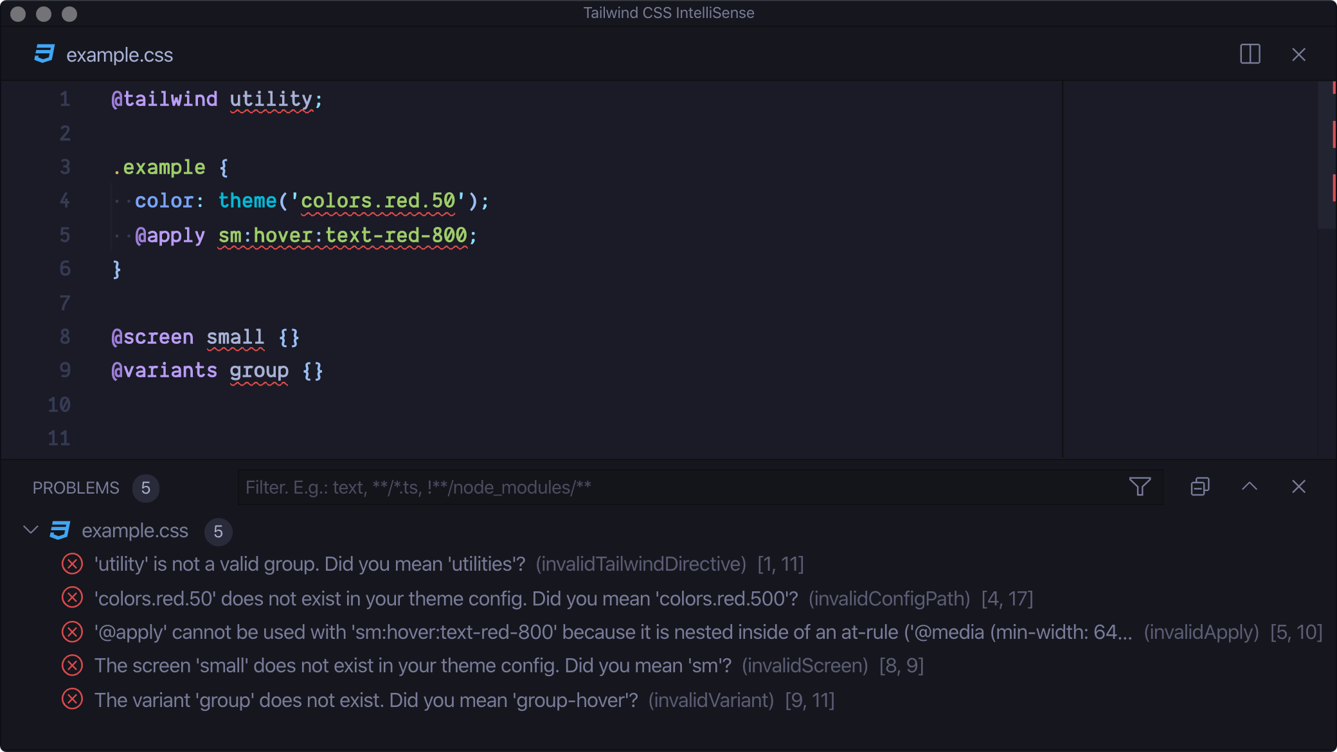Screen dimensions: 1337x752
Task: Click the split editor icon
Action: (x=1250, y=53)
